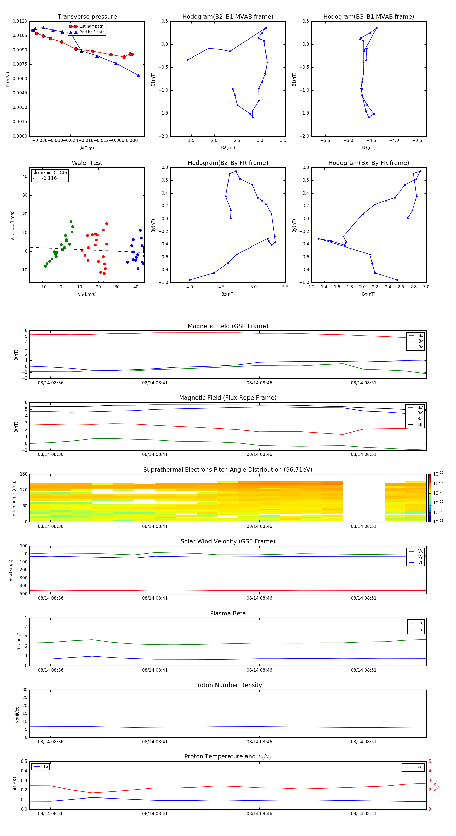The image size is (456, 836).
Task: Click the 'Hodogram(Bx_By FR frame)' title
Action: click(x=369, y=163)
